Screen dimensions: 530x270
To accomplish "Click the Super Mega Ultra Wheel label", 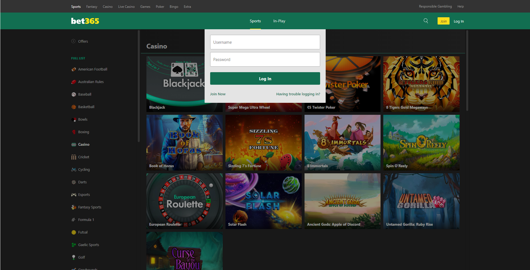I will (x=249, y=107).
